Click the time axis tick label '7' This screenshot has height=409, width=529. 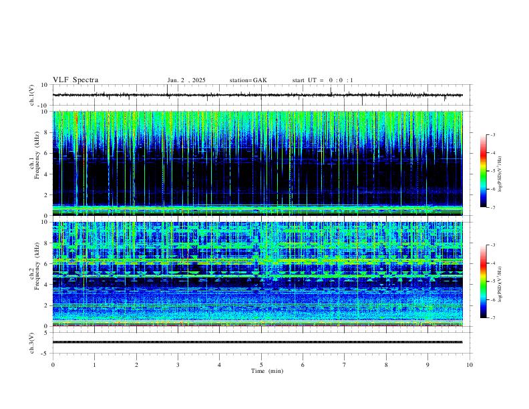345,365
